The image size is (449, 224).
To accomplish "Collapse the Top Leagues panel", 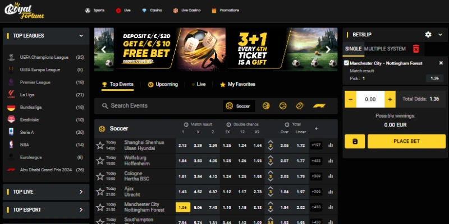I will (x=81, y=36).
